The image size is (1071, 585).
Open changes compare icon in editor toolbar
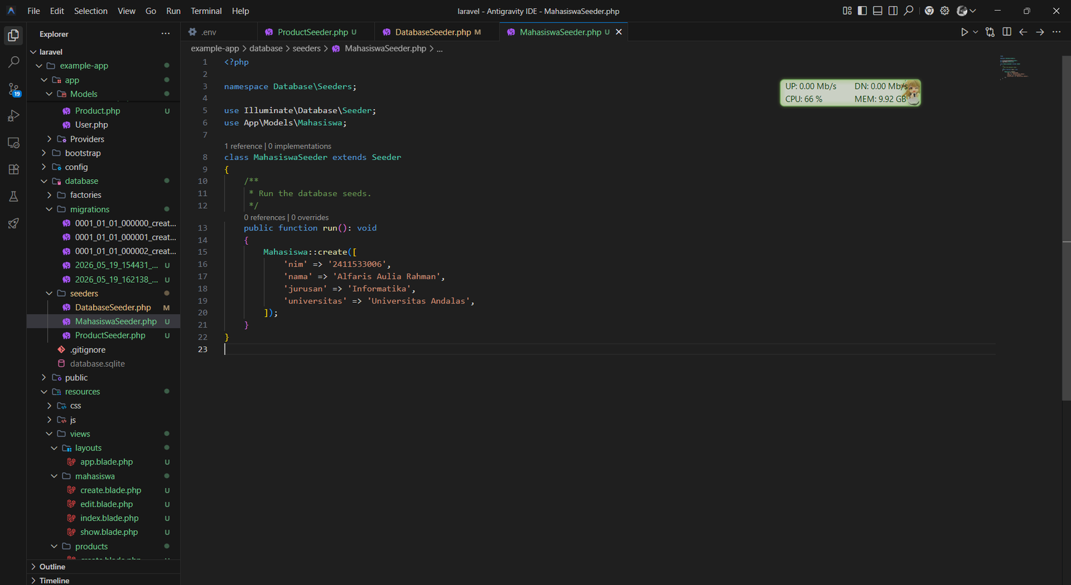click(990, 32)
